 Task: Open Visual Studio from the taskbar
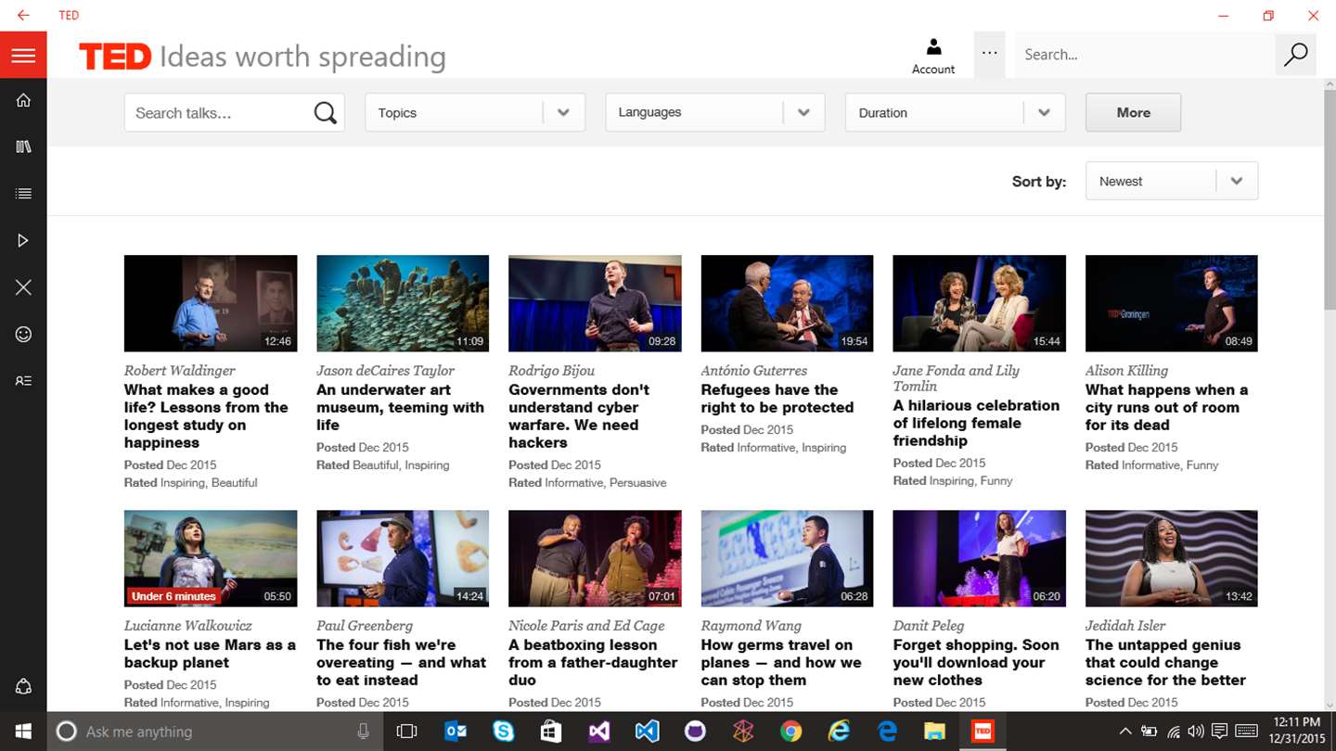click(599, 732)
